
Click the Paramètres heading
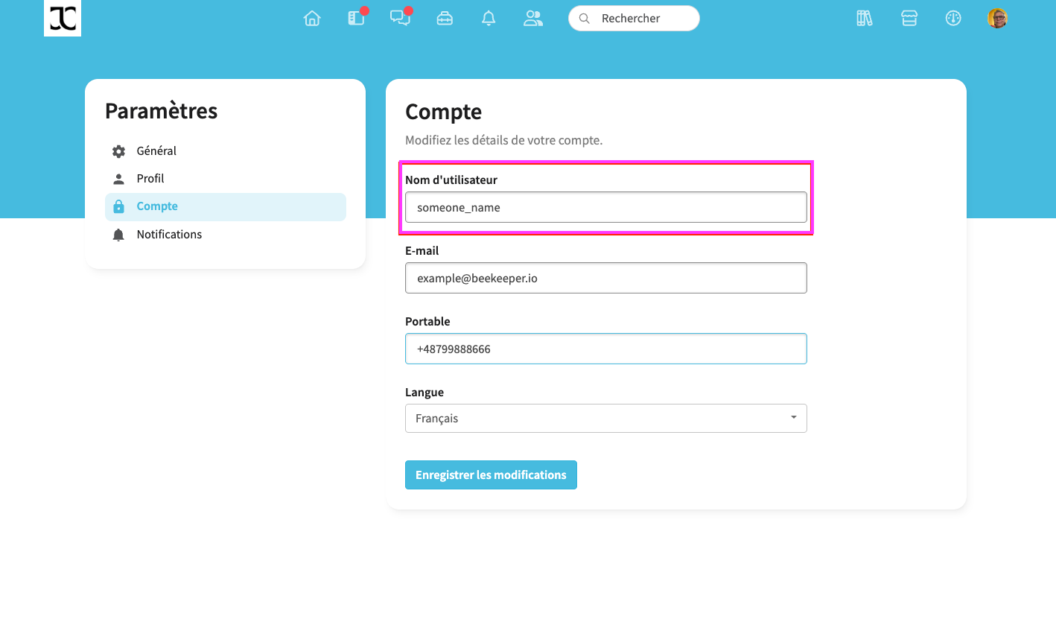(162, 111)
